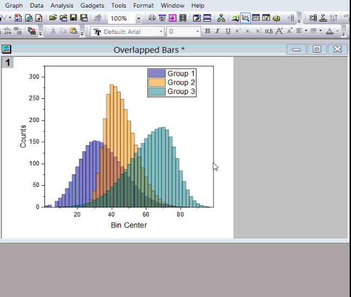351x297 pixels.
Task: Click the Greek symbols αβ button
Action: (269, 31)
